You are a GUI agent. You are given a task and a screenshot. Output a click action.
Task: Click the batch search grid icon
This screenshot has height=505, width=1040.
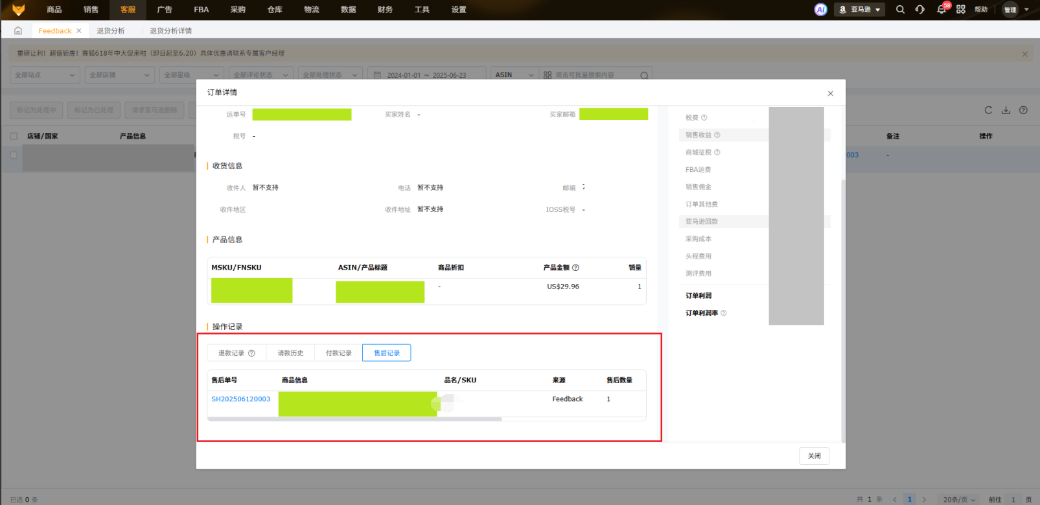[x=548, y=75]
